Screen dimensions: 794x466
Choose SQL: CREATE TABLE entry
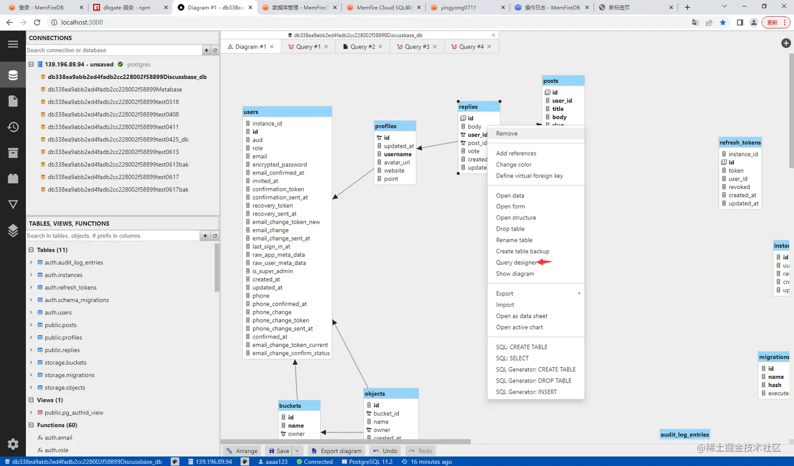click(x=536, y=347)
